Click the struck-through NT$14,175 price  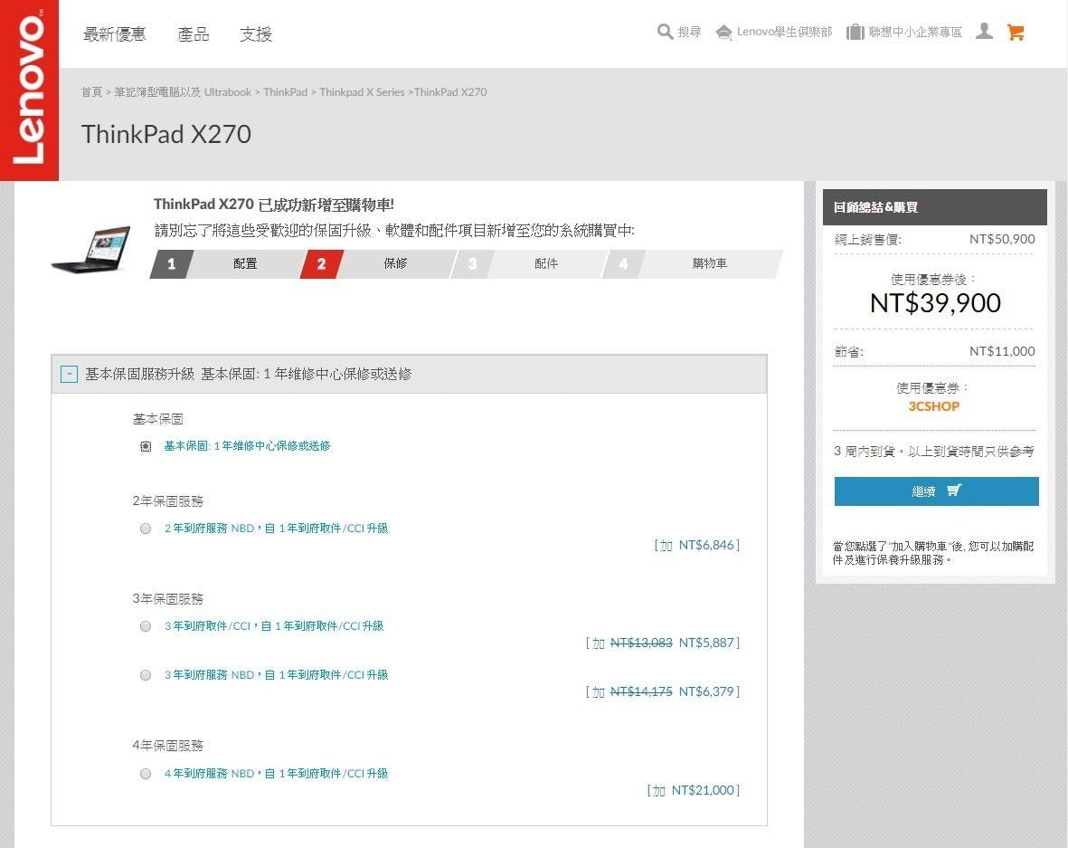pyautogui.click(x=641, y=692)
